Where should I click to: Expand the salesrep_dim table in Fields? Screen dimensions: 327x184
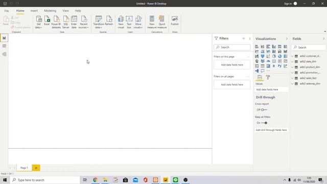292,84
